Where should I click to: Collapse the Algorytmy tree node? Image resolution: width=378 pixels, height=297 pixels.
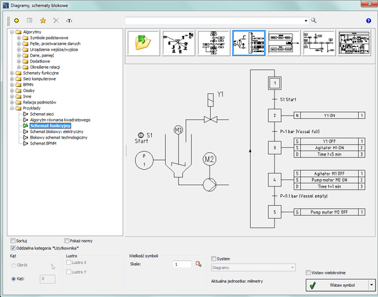(12, 32)
